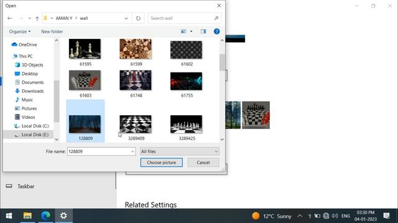Expand the File name dropdown arrow

click(132, 151)
